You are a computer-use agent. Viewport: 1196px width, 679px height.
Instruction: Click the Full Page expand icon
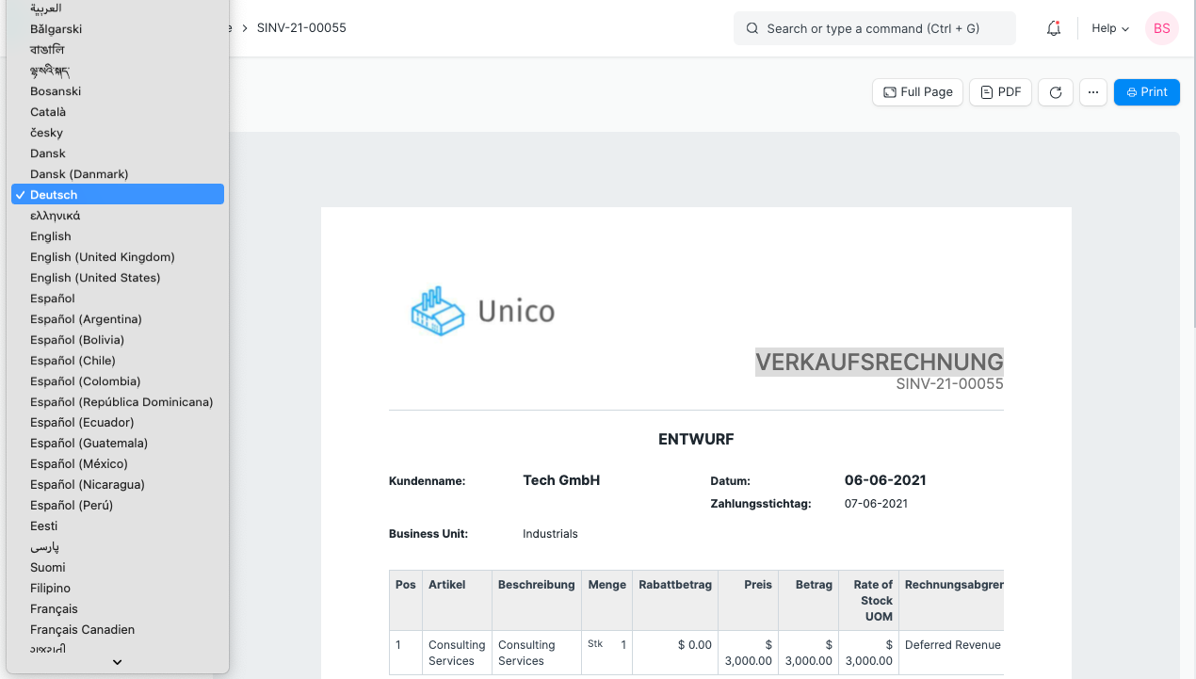pos(890,91)
